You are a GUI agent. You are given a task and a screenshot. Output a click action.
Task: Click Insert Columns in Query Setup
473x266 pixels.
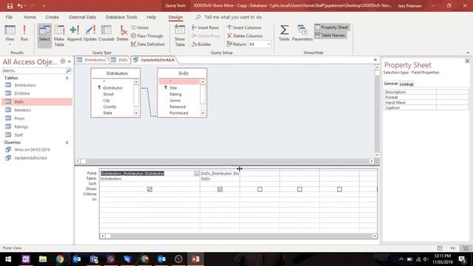tap(244, 27)
